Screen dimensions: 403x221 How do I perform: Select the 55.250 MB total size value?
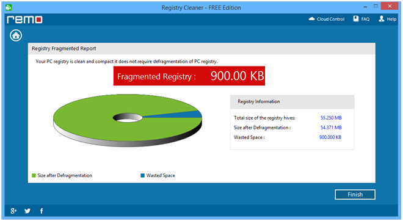(x=331, y=118)
